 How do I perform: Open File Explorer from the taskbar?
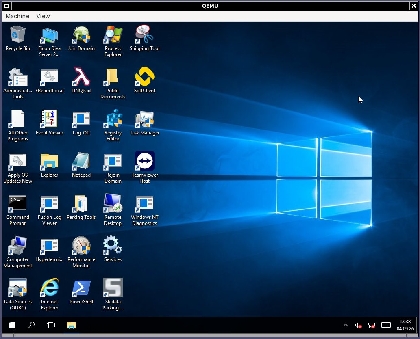click(x=72, y=325)
